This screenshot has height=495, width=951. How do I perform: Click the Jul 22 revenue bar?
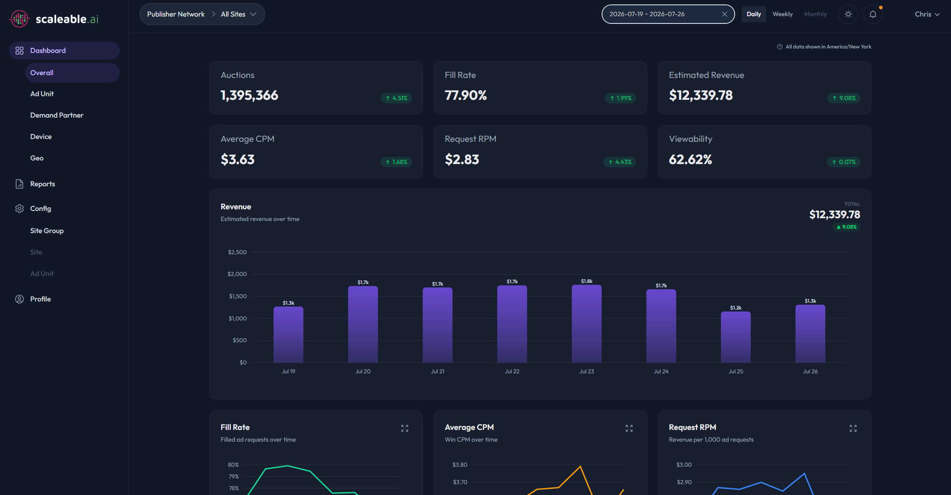point(512,324)
